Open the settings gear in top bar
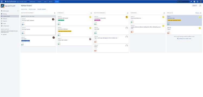 (197, 2)
